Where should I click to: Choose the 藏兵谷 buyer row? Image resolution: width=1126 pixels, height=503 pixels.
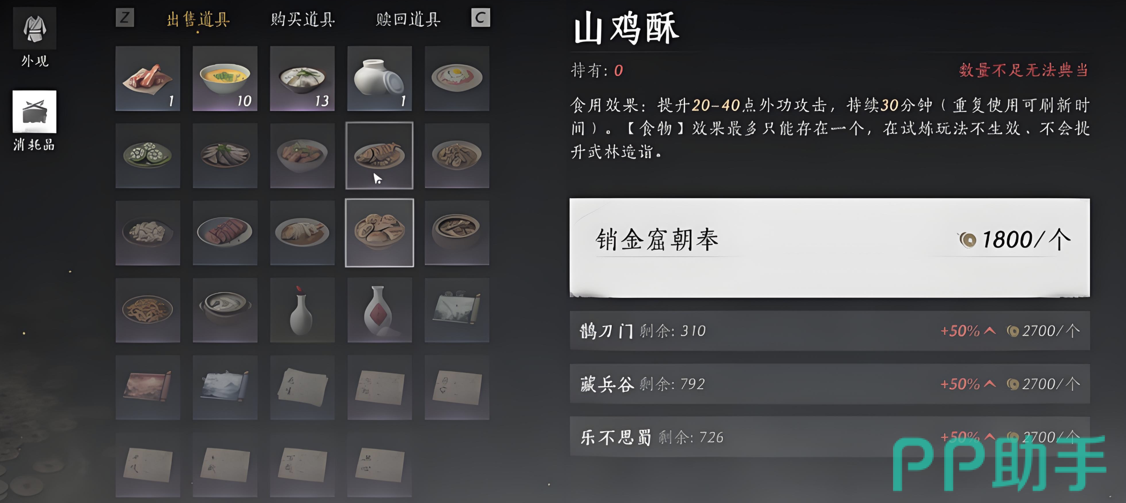tap(830, 384)
